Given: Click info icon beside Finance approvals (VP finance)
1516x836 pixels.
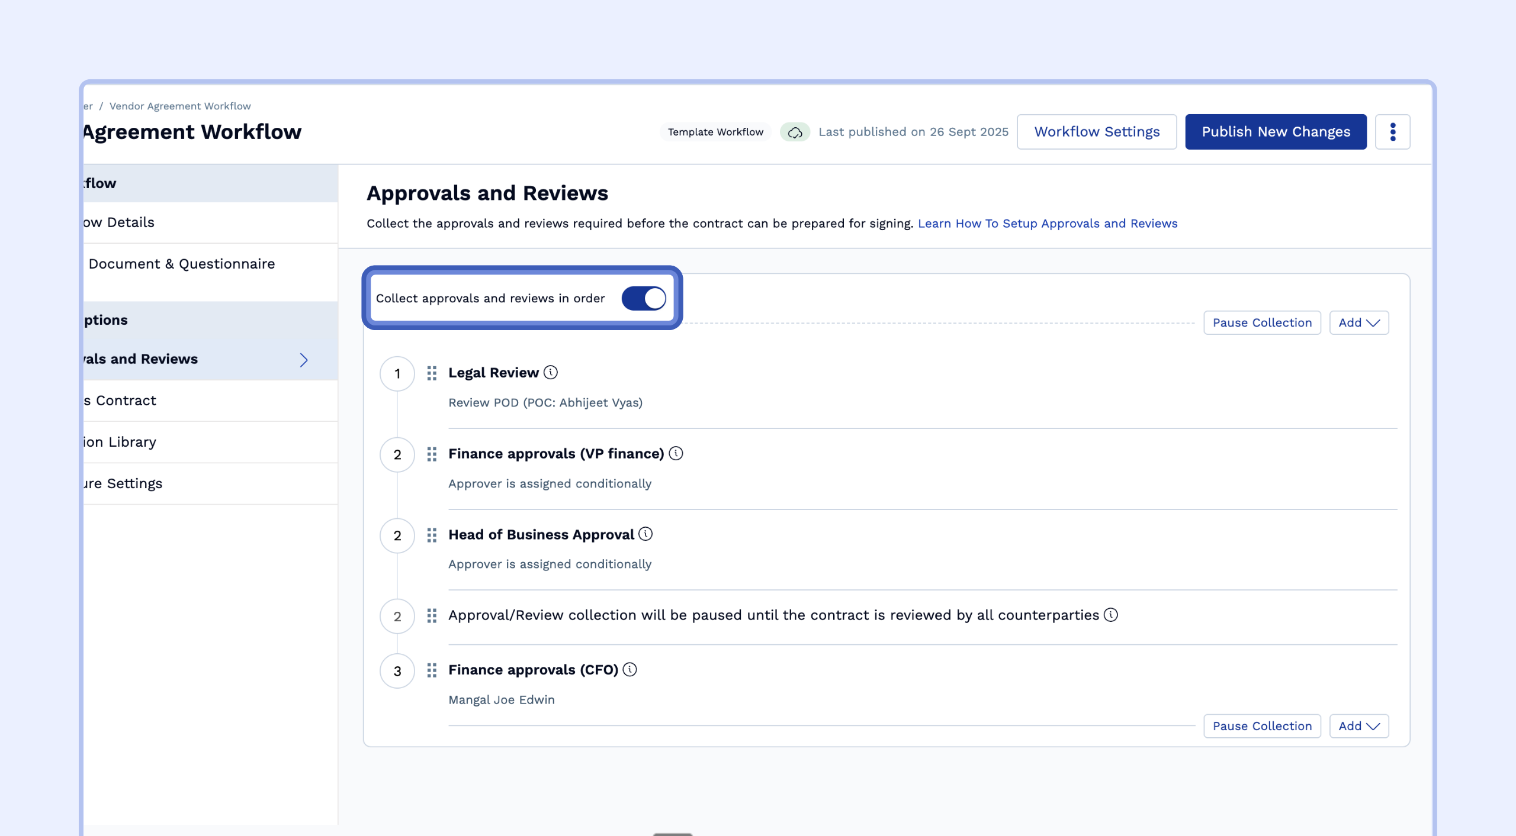Looking at the screenshot, I should pyautogui.click(x=676, y=453).
